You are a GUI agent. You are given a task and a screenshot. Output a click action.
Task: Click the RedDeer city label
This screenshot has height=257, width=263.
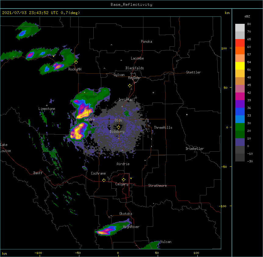pyautogui.click(x=134, y=78)
